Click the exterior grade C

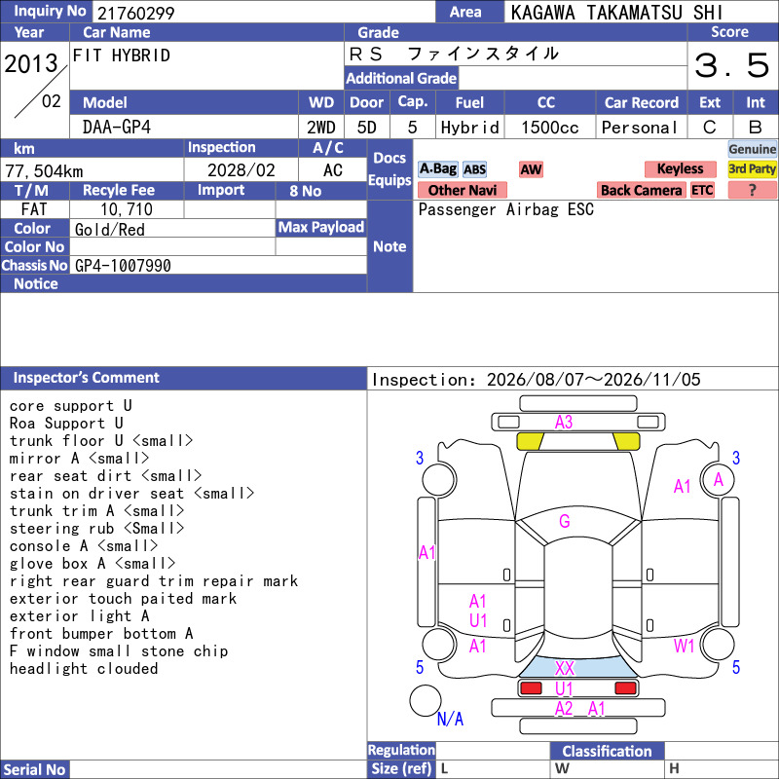(710, 128)
